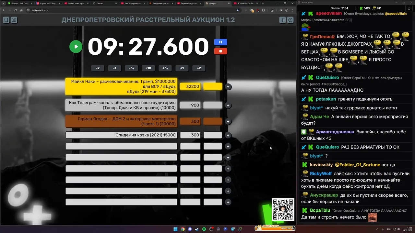Open browser home page icon
The height and width of the screenshot is (233, 415).
[x=21, y=10]
